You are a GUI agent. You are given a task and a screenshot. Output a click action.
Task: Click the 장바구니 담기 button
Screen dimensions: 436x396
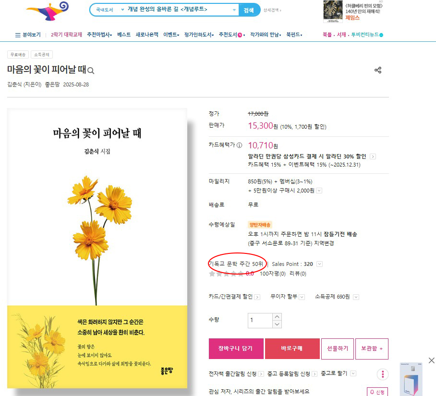236,348
